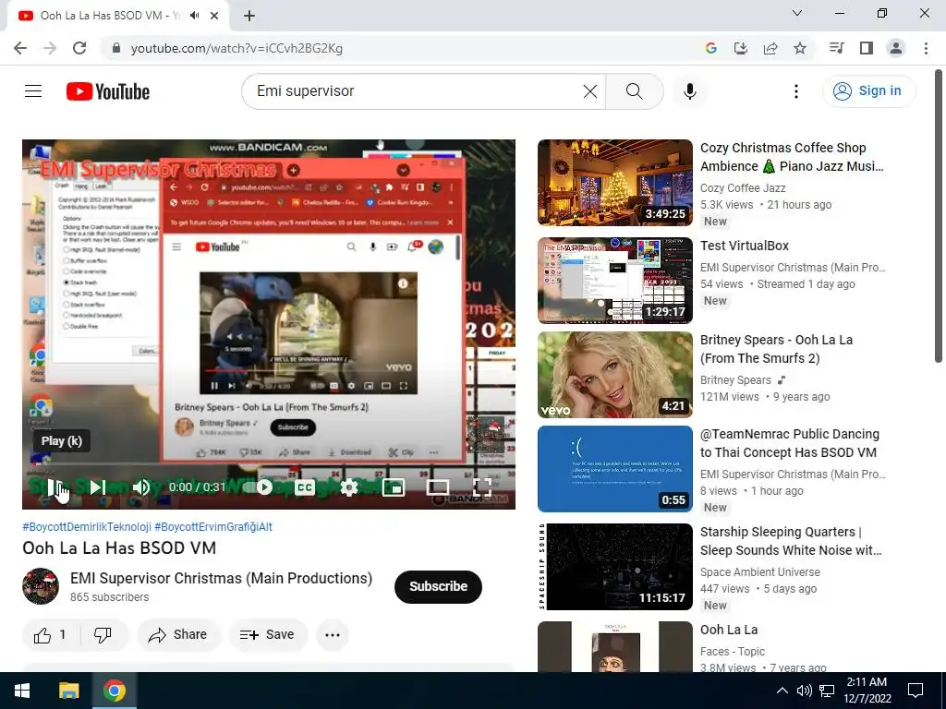Enter full screen video mode

point(482,487)
